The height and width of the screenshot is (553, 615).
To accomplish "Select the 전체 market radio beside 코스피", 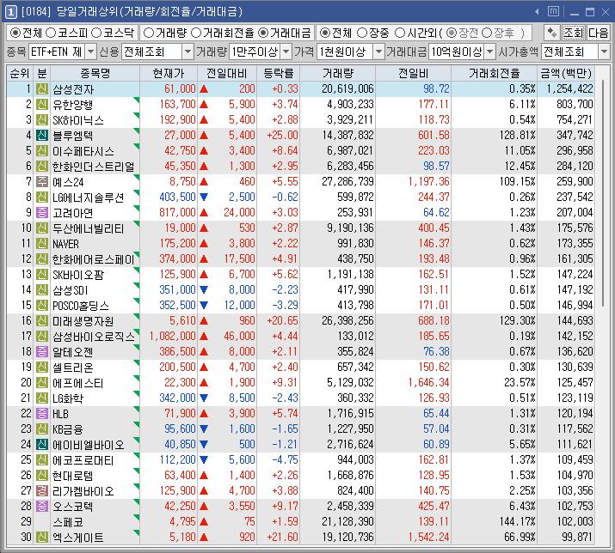I will [x=15, y=33].
